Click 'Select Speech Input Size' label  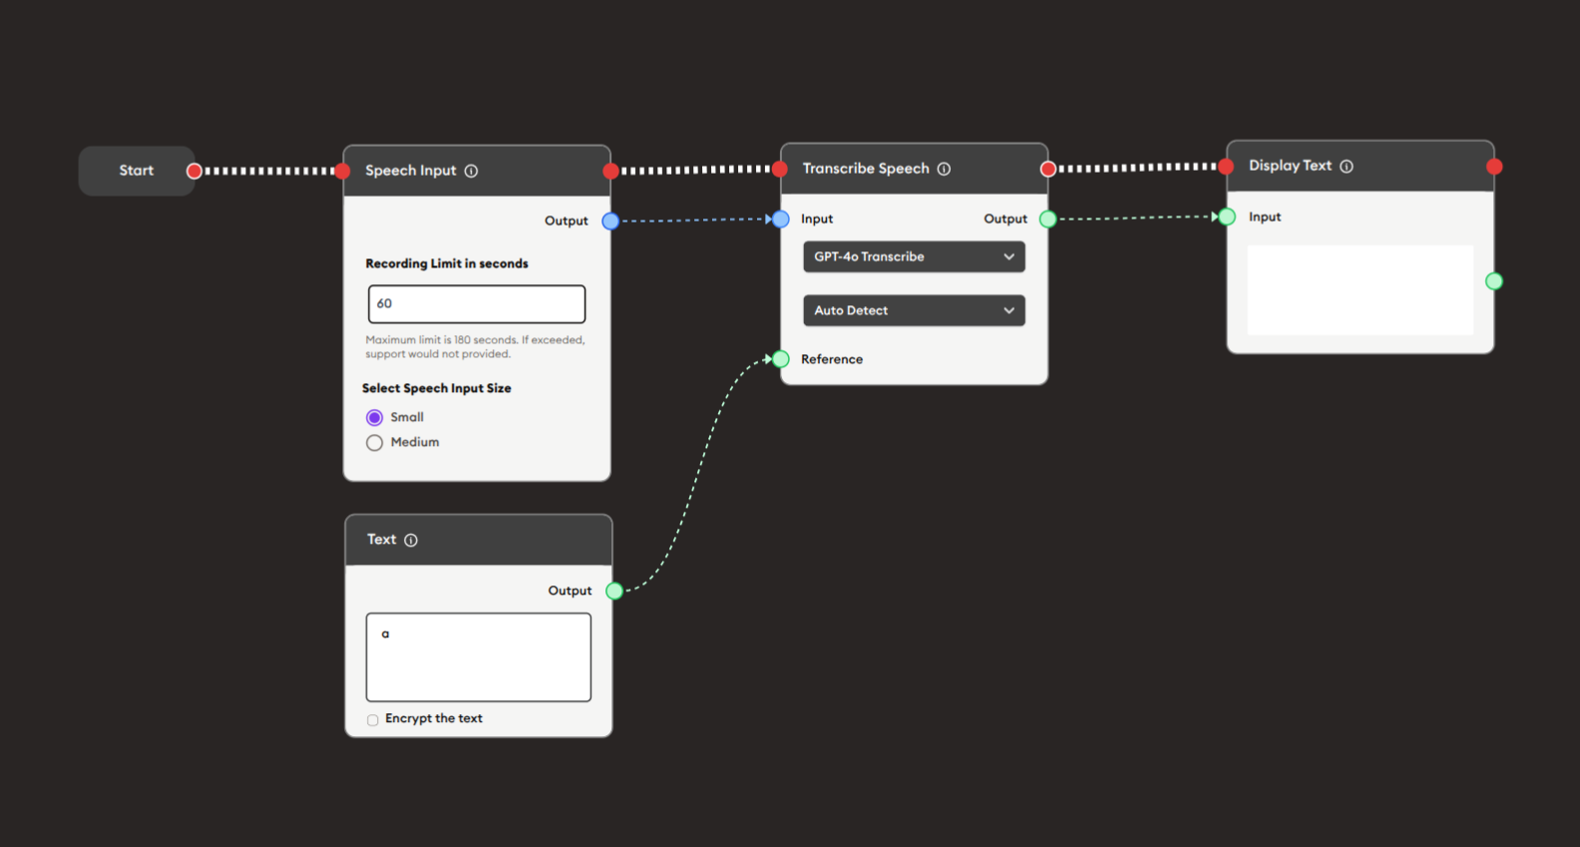click(x=436, y=388)
